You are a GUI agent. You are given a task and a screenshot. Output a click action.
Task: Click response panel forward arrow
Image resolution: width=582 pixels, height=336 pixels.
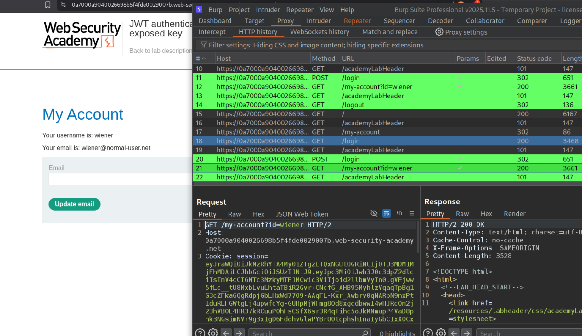[x=467, y=333]
